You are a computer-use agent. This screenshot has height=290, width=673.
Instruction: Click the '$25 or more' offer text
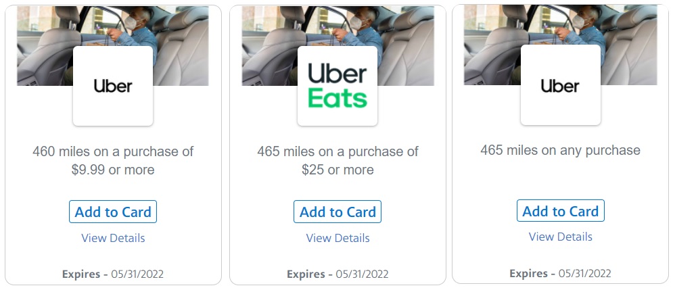point(338,170)
